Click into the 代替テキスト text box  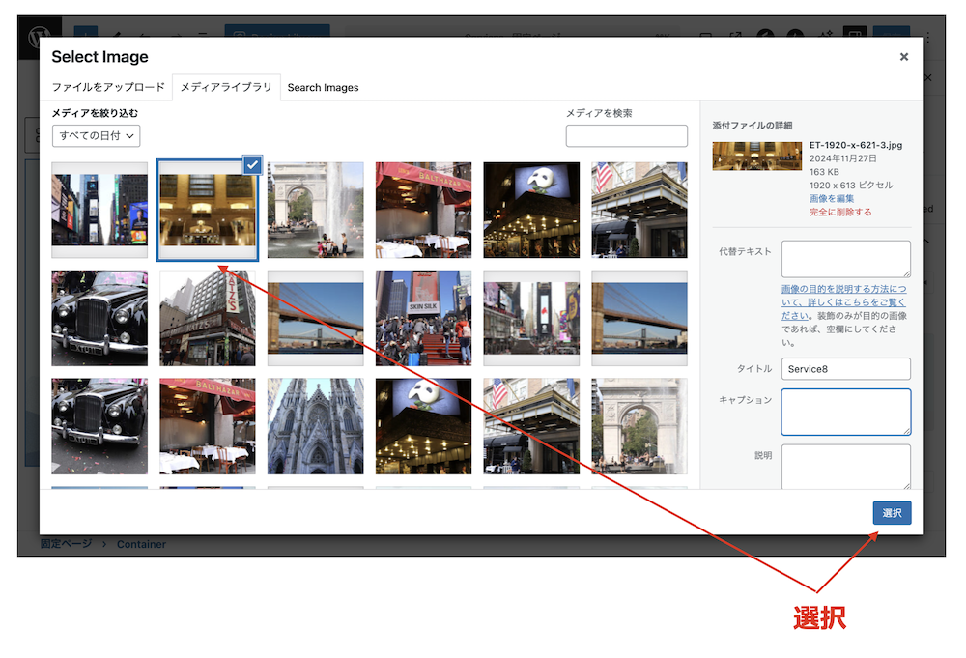[845, 259]
